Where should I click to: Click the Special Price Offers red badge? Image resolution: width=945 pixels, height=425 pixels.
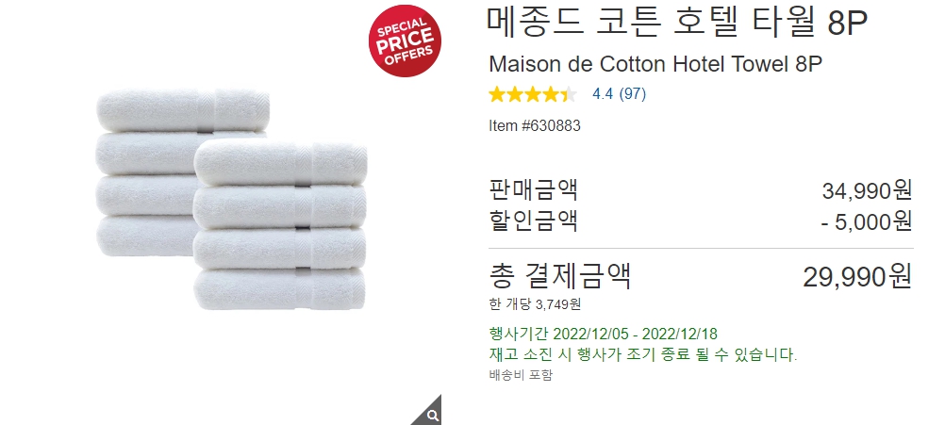point(405,41)
